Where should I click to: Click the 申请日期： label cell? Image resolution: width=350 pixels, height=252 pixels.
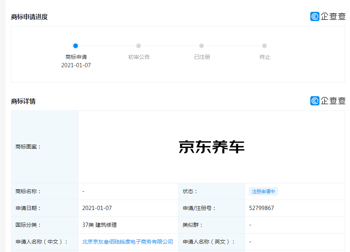pyautogui.click(x=45, y=208)
